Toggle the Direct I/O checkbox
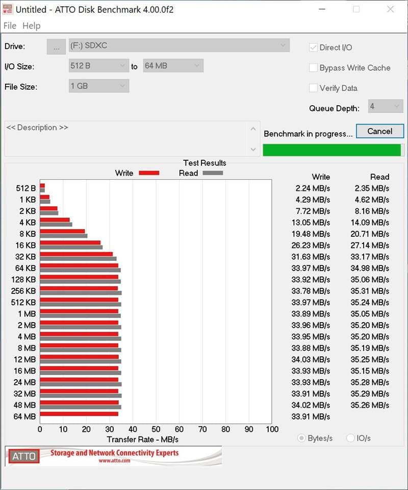 tap(313, 47)
